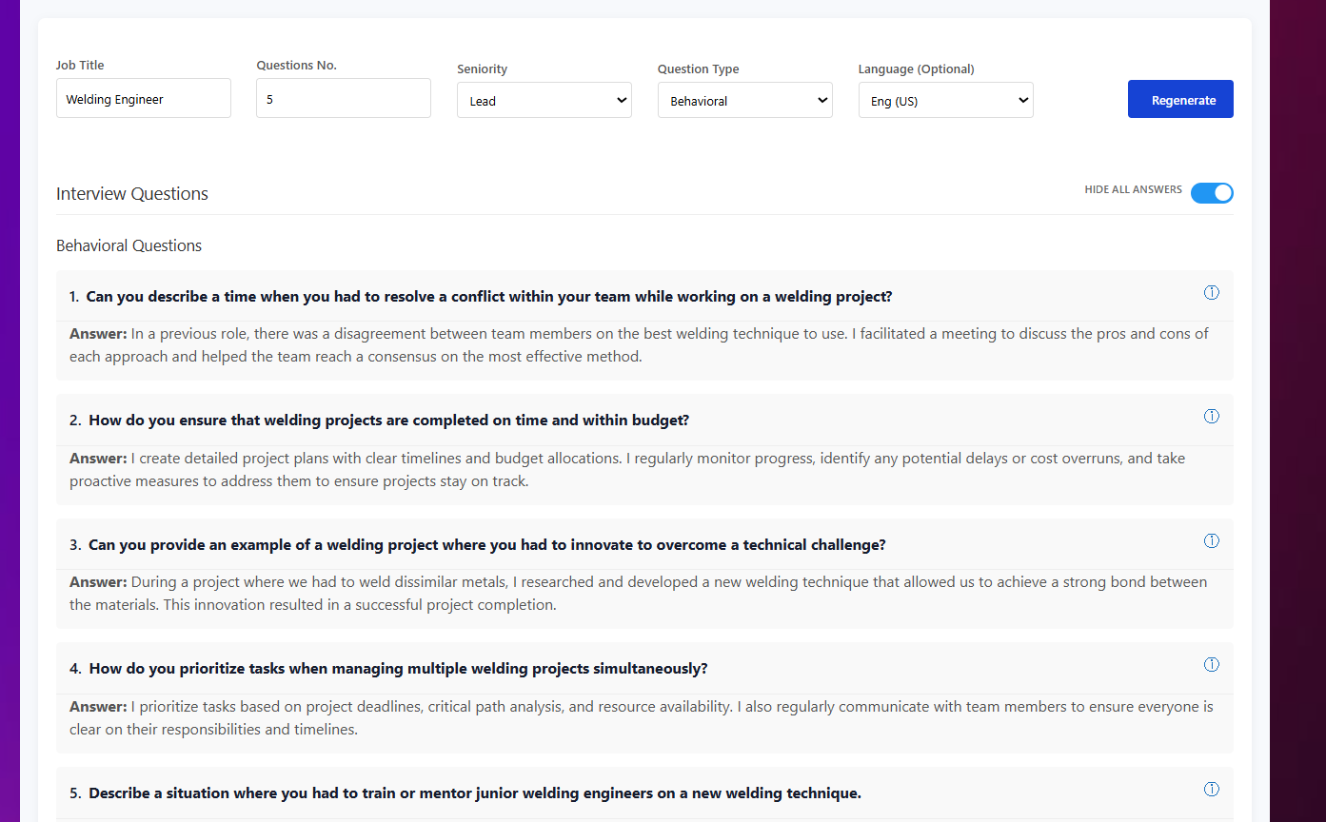The height and width of the screenshot is (822, 1326).
Task: Expand the Question Type dropdown set to Behavioral
Action: pyautogui.click(x=745, y=100)
